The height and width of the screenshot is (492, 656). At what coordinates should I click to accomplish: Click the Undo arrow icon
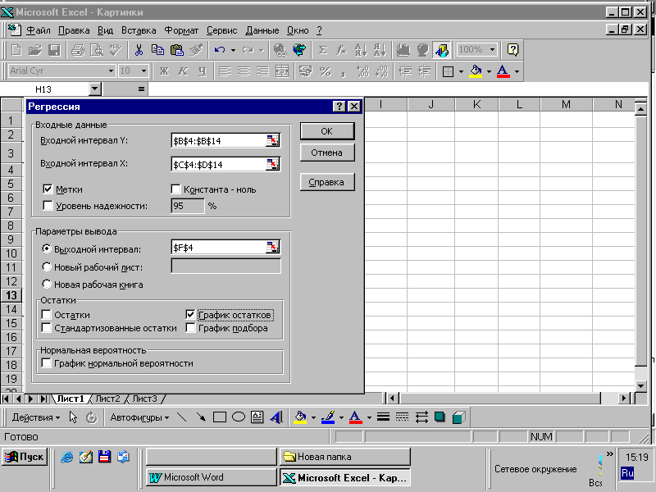click(220, 50)
